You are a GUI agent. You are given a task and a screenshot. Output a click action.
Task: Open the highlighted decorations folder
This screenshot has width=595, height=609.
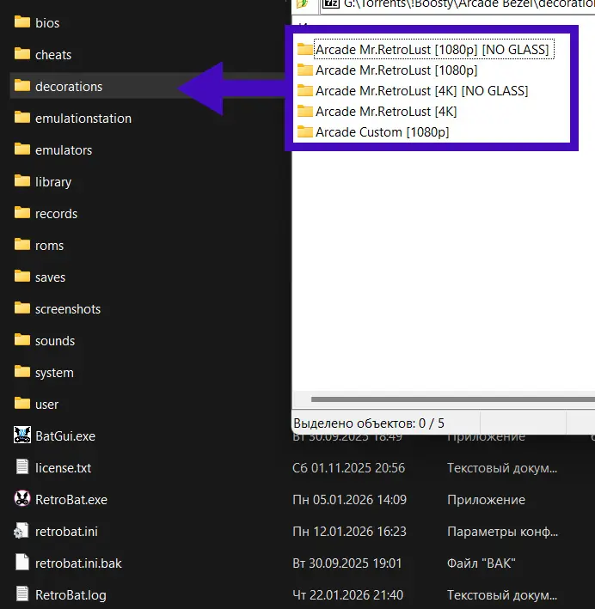pyautogui.click(x=68, y=87)
